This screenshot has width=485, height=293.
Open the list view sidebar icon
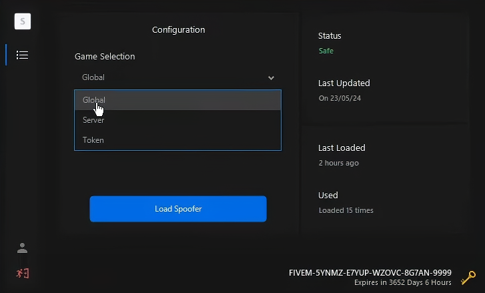[23, 55]
